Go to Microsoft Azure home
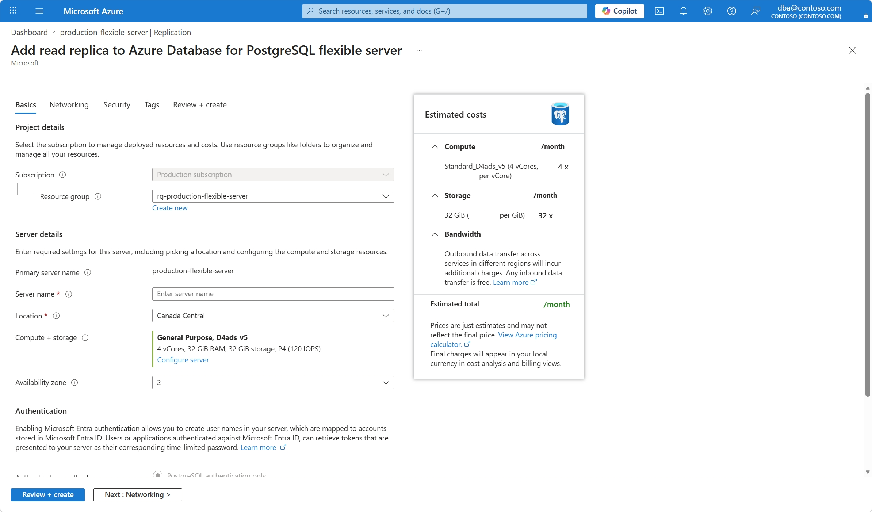This screenshot has width=872, height=512. click(93, 11)
